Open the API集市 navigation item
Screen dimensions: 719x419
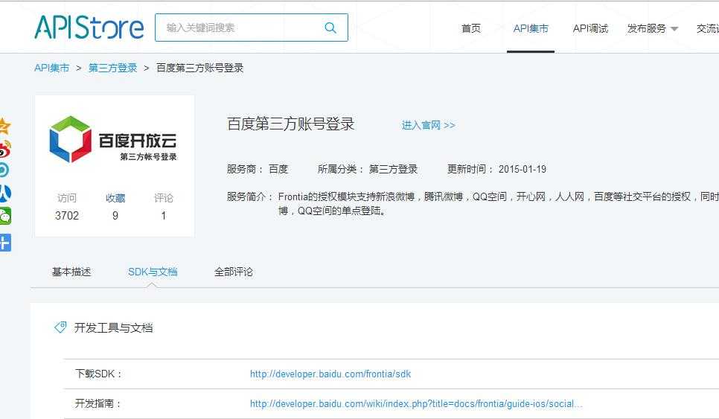531,28
